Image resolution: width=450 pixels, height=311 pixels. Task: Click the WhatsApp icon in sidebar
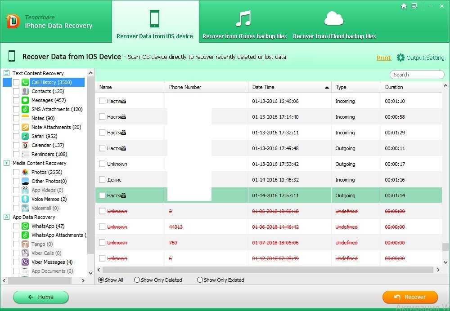(25, 226)
